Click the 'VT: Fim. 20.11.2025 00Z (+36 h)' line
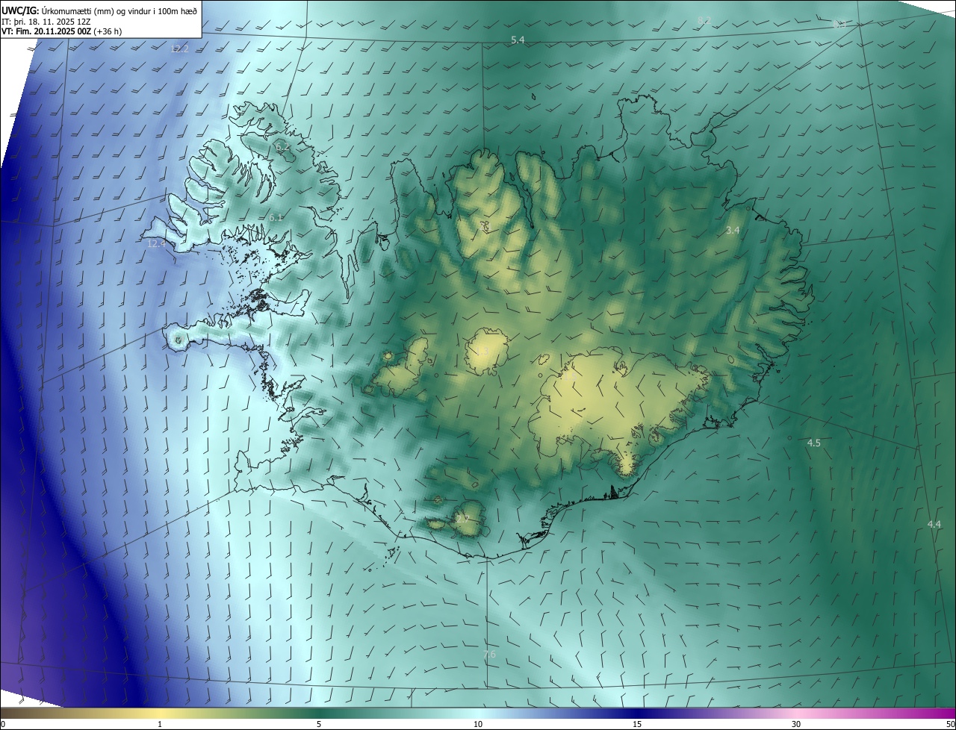 (x=62, y=31)
